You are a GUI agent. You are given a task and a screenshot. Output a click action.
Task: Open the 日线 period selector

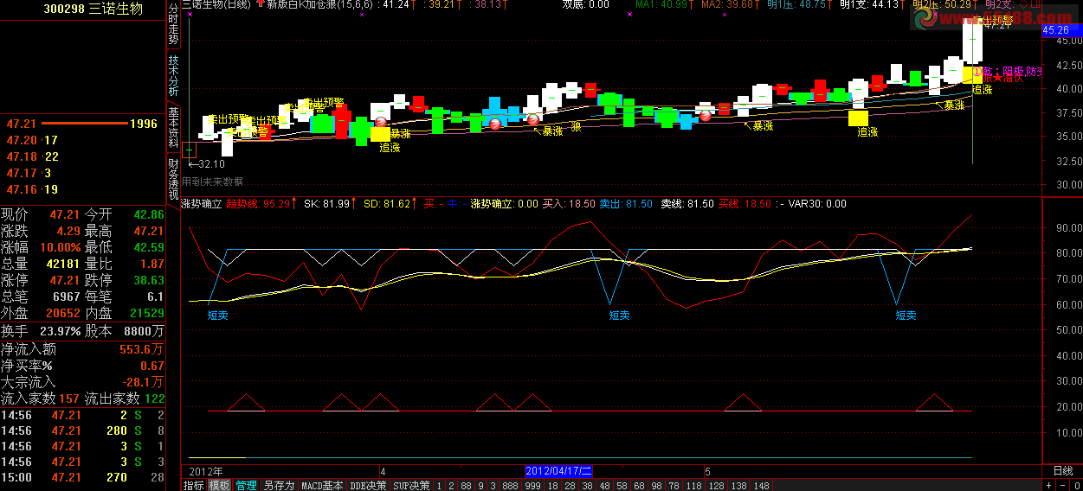(1062, 471)
